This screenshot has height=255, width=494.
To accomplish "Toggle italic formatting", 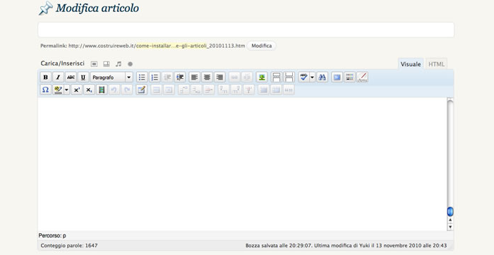I will (59, 77).
